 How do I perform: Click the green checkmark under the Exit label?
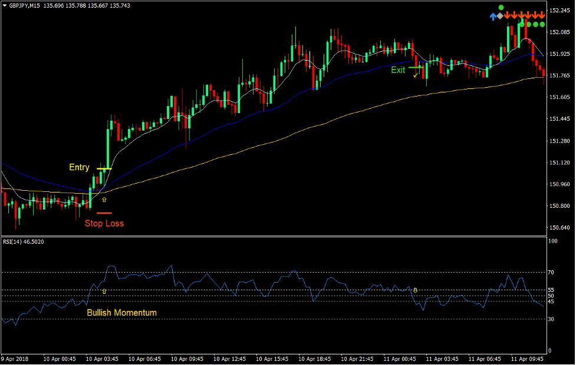coord(416,75)
